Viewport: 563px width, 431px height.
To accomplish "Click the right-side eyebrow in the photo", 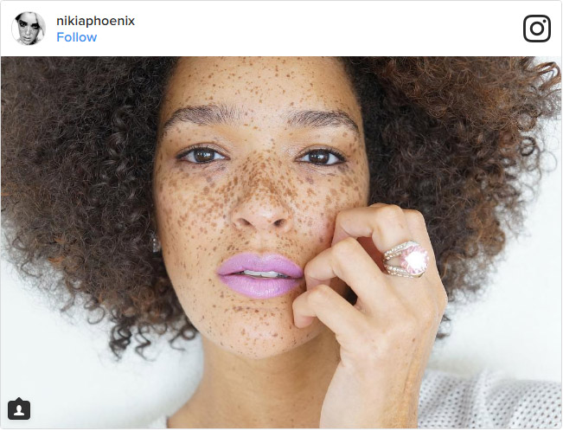I will pyautogui.click(x=322, y=119).
